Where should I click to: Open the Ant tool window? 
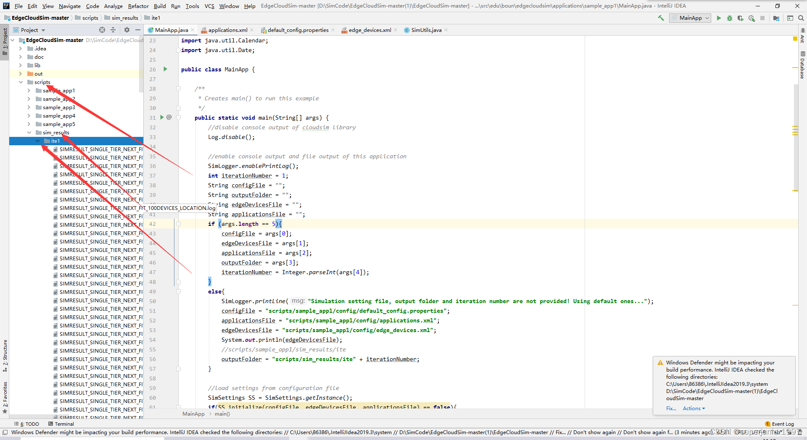pos(802,35)
